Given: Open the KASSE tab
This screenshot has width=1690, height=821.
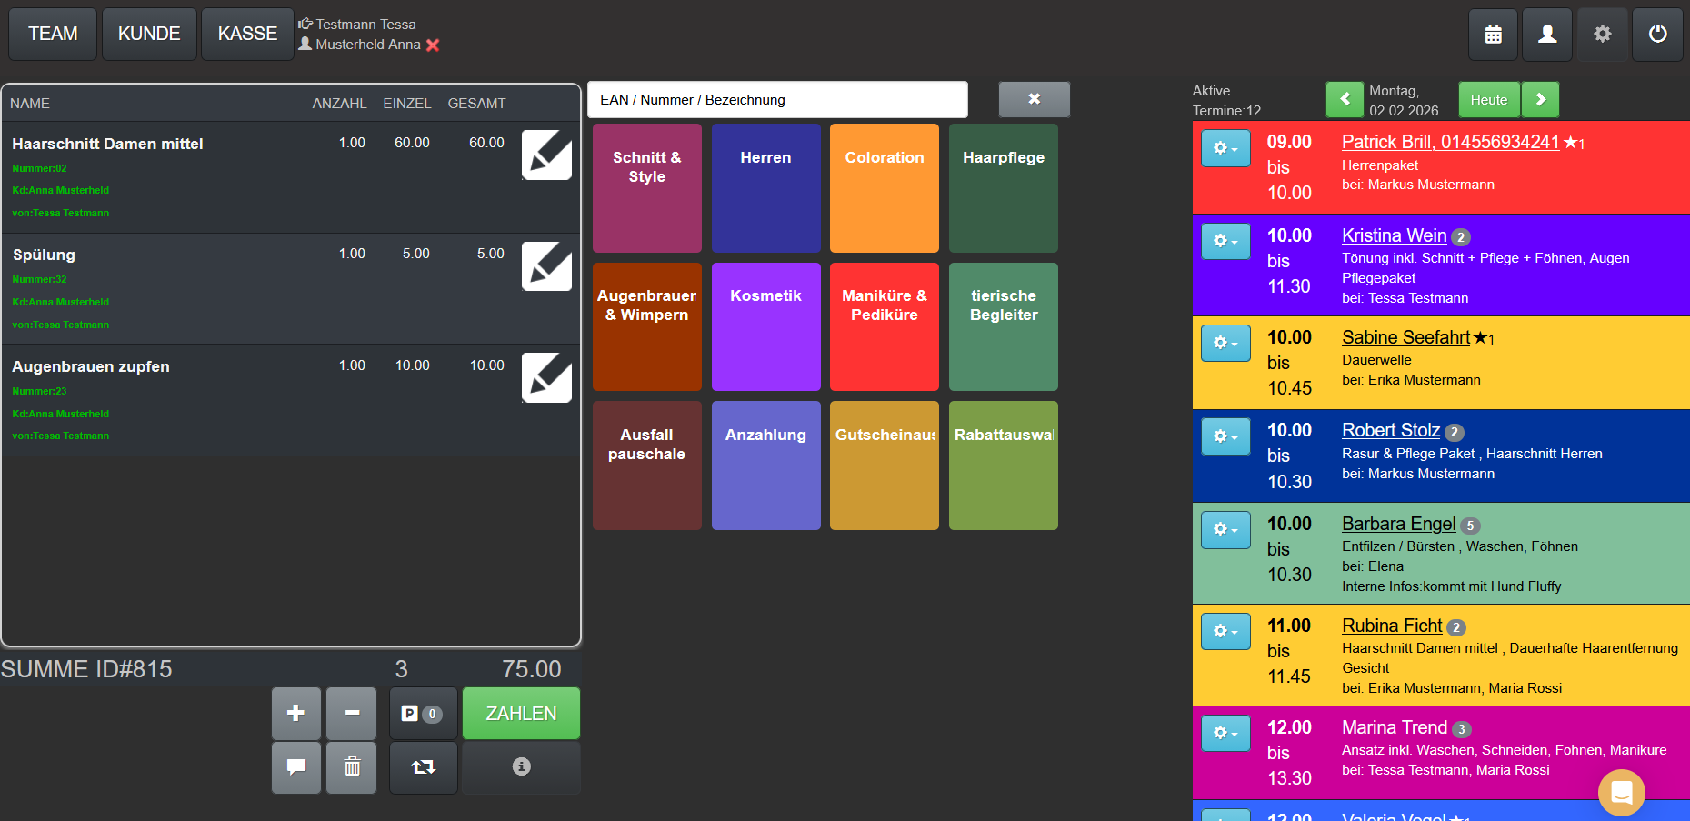Looking at the screenshot, I should [247, 35].
